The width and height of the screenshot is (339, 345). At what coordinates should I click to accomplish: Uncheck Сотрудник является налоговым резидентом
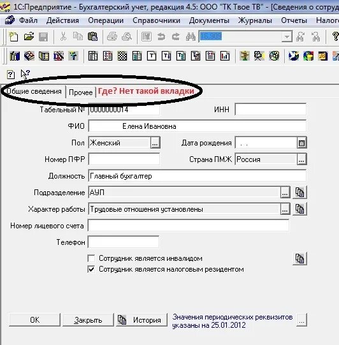click(91, 269)
